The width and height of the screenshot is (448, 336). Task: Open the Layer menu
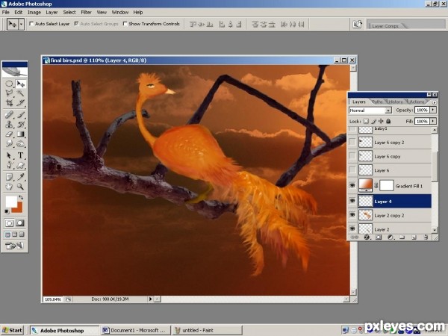coord(52,12)
